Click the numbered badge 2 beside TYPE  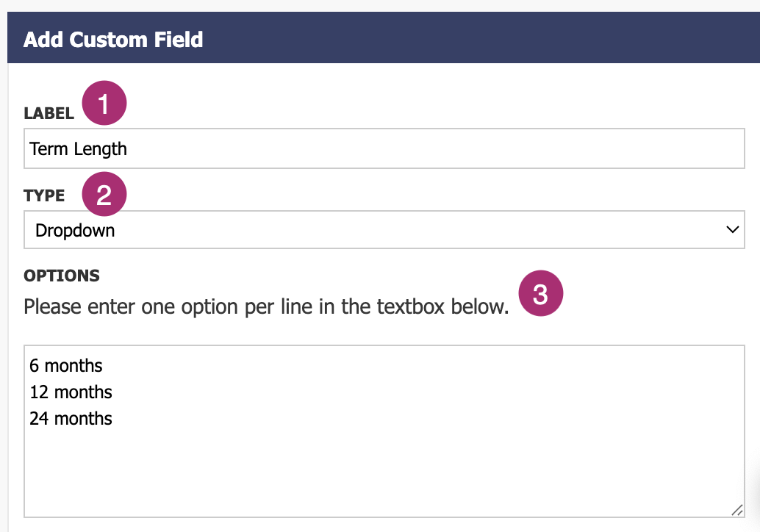[x=104, y=194]
